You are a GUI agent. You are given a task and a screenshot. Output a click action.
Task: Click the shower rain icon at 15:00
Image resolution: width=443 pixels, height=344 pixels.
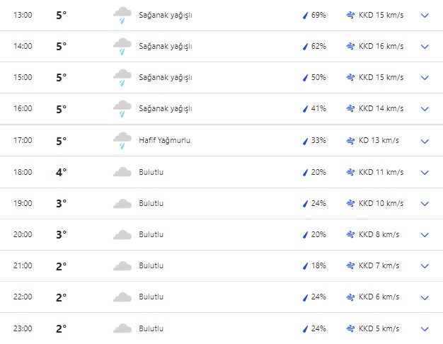122,78
